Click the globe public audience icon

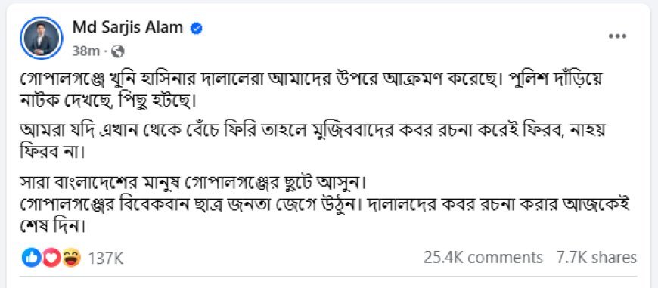[119, 51]
